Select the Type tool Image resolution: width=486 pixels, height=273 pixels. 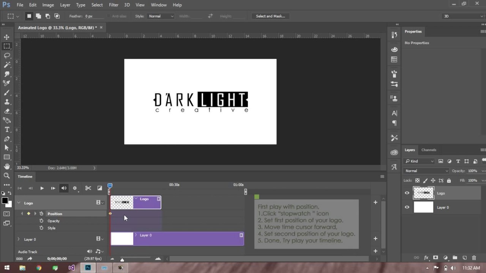[6, 129]
